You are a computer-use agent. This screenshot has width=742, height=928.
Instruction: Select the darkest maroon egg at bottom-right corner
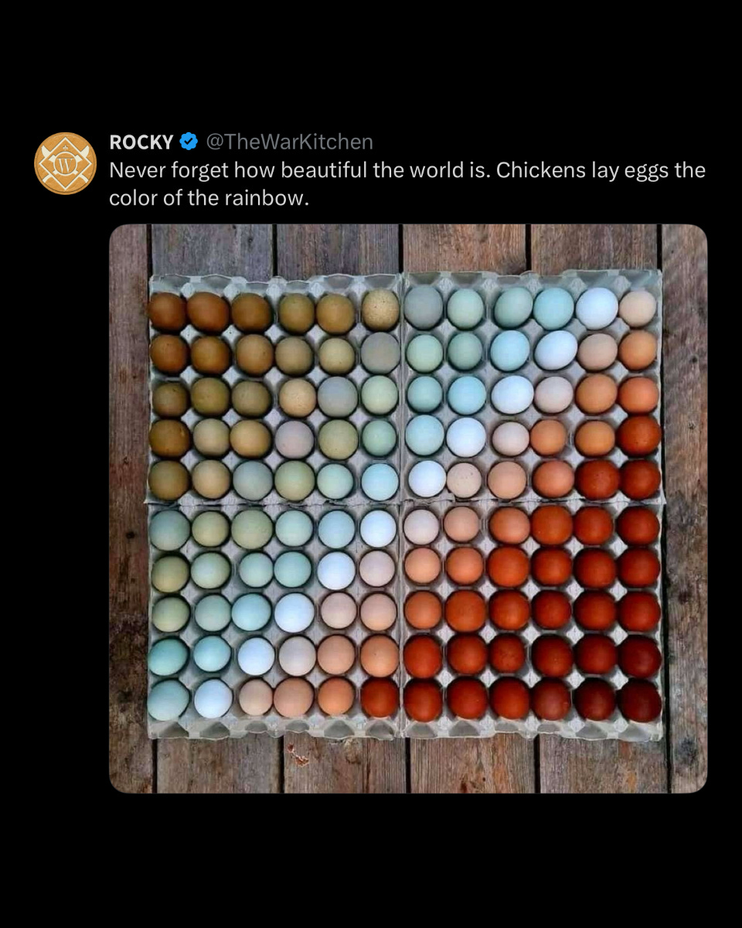(640, 701)
